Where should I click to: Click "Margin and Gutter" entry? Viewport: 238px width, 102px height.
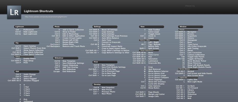(x=157, y=94)
